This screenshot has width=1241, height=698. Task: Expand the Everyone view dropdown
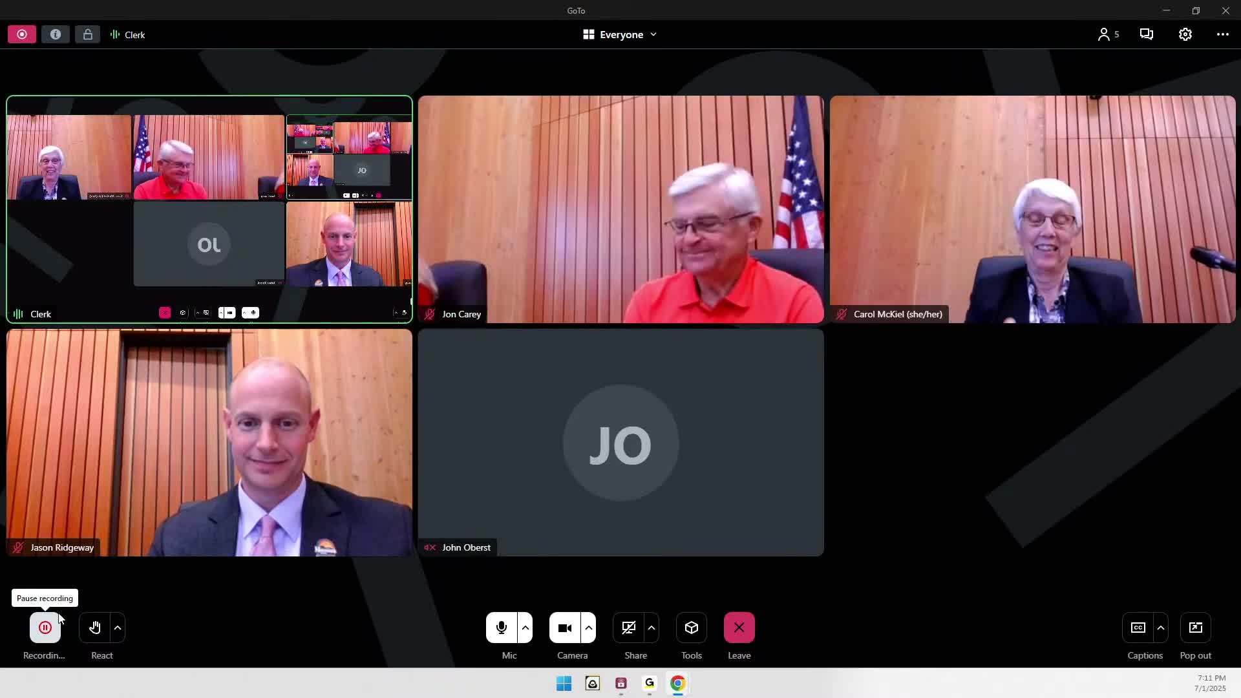pyautogui.click(x=620, y=34)
